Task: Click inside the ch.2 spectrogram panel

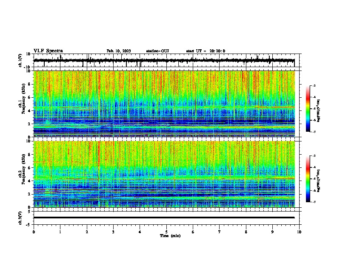Action: (164, 174)
